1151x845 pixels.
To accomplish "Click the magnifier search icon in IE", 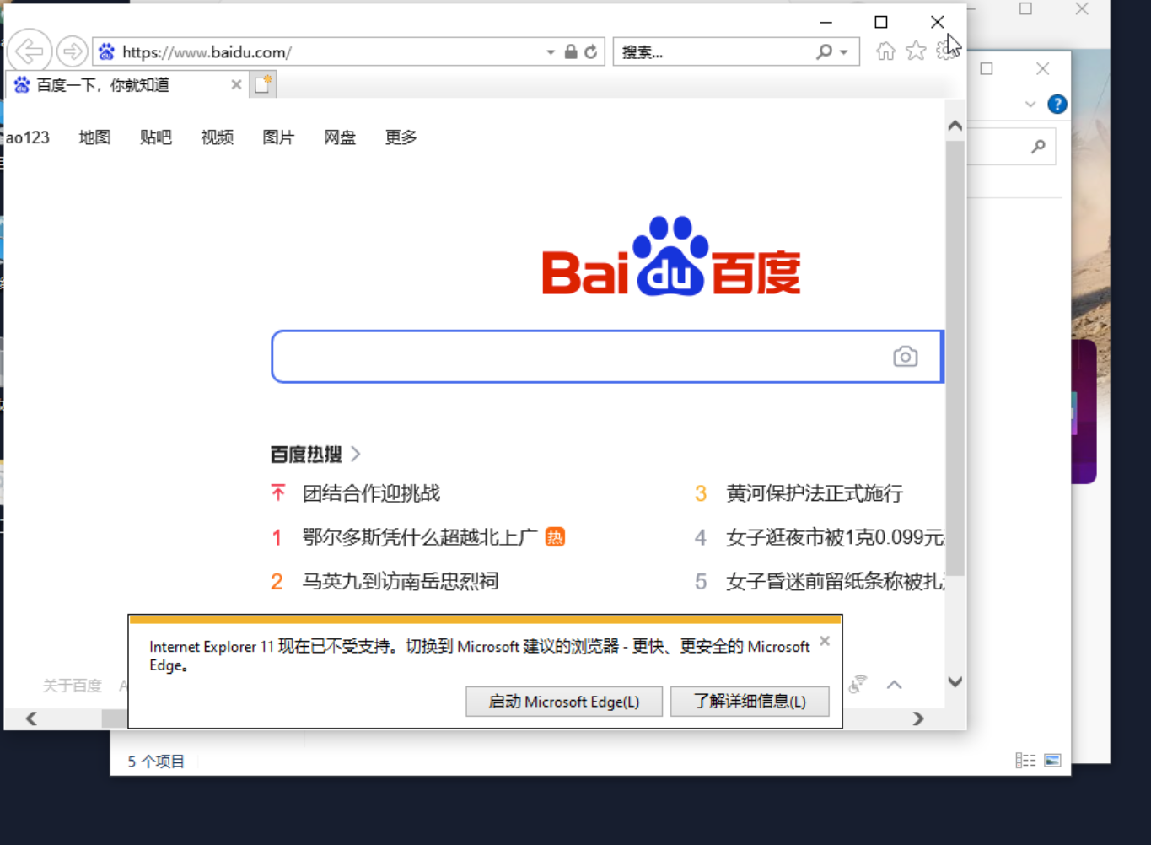I will point(825,51).
